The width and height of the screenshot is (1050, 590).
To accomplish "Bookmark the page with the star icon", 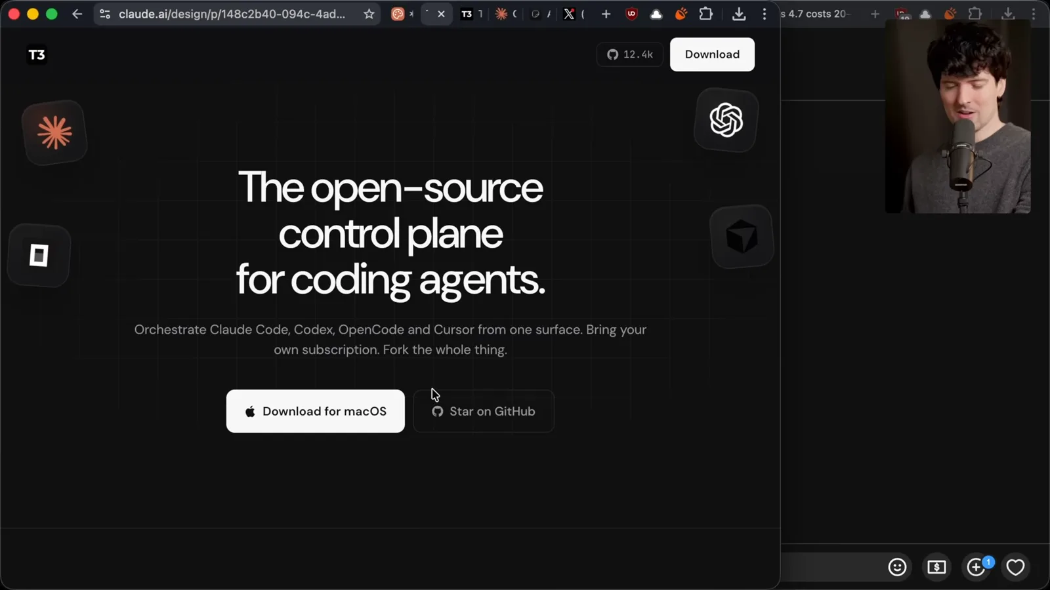I will click(369, 14).
